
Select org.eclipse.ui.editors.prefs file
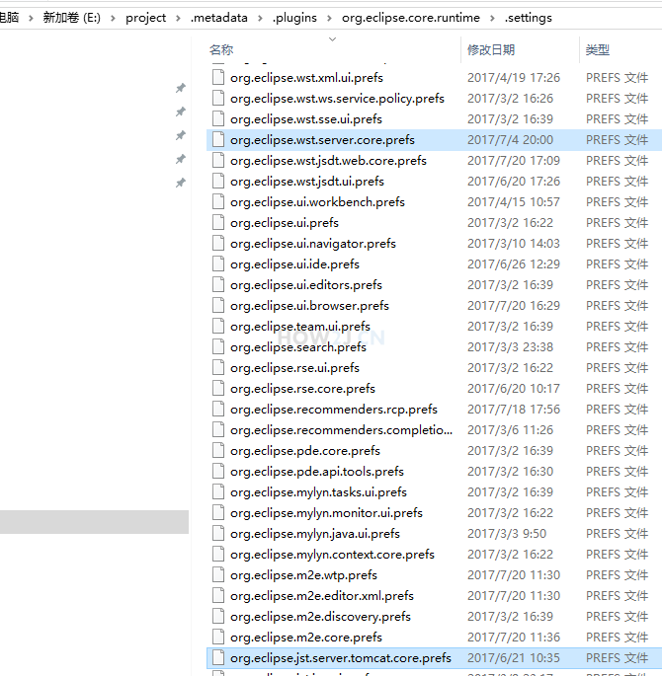tap(306, 285)
